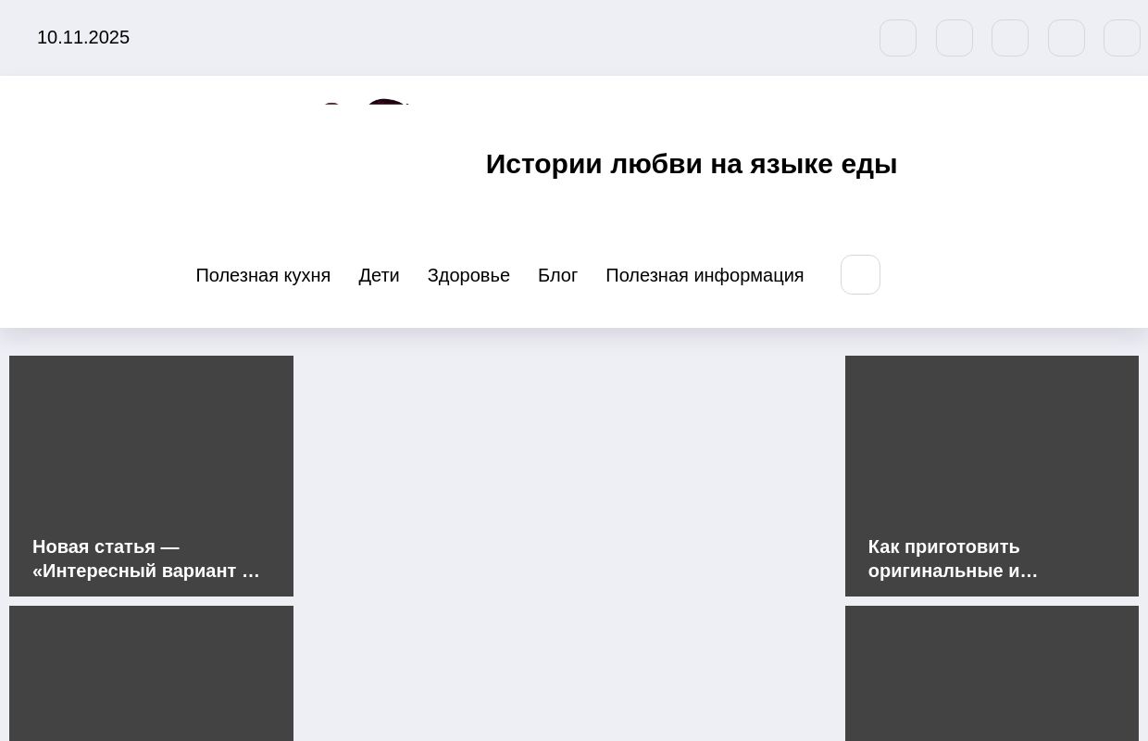This screenshot has width=1148, height=741.
Task: Open the «Здоровье» menu section
Action: 468,275
